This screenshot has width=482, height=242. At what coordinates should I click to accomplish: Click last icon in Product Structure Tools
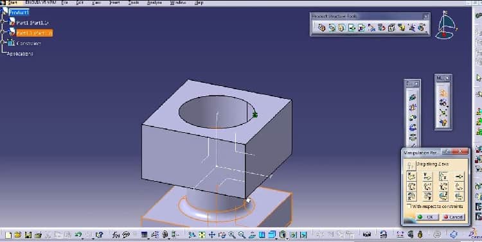click(x=422, y=28)
